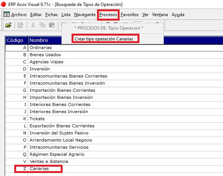Click the red ERP Axos application icon
The image size is (223, 176).
coord(3,4)
